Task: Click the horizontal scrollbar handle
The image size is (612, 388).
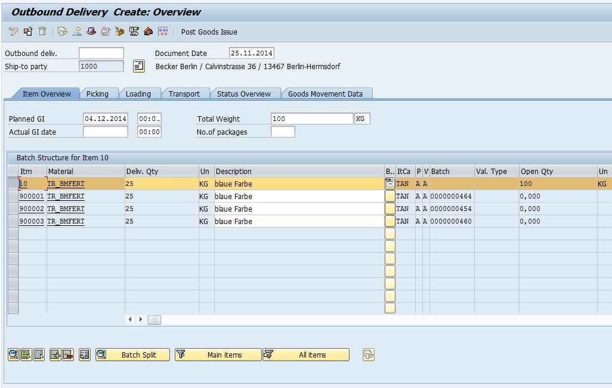Action: coord(154,320)
